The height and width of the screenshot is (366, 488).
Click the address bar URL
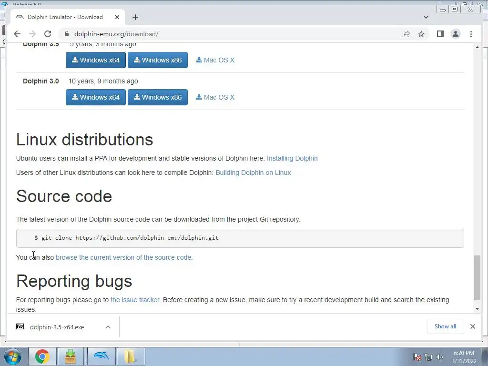pos(116,34)
